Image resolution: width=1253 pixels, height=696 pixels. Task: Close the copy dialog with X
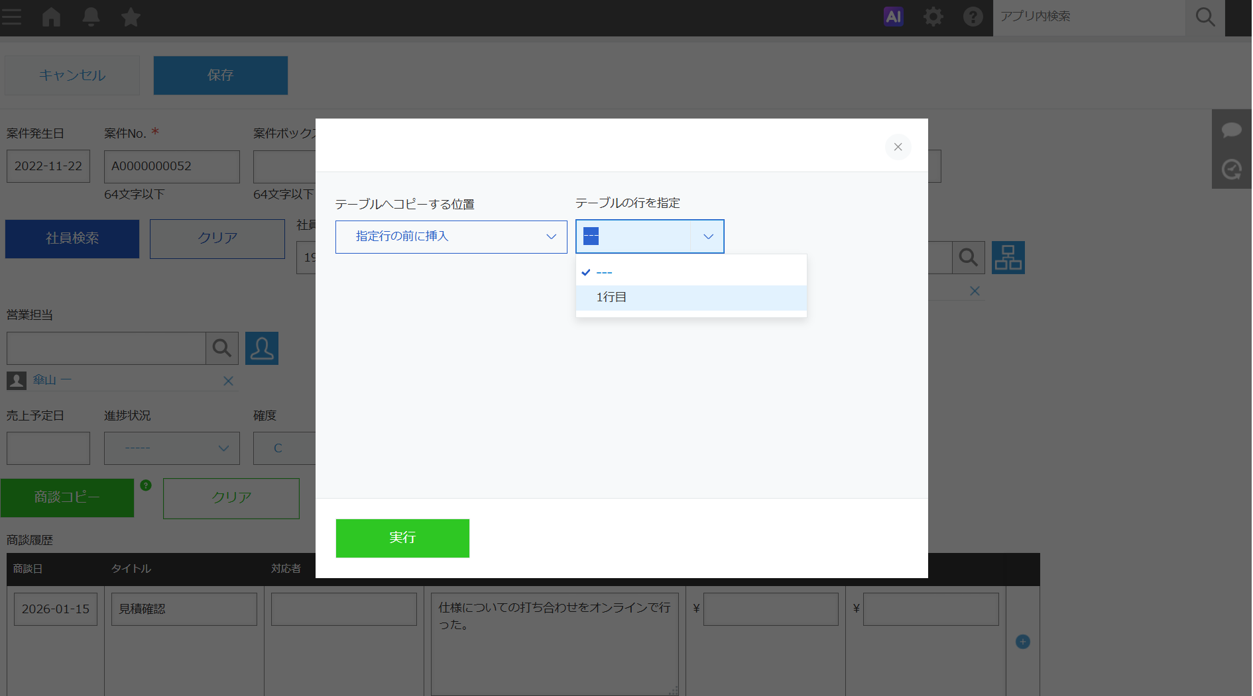click(898, 147)
